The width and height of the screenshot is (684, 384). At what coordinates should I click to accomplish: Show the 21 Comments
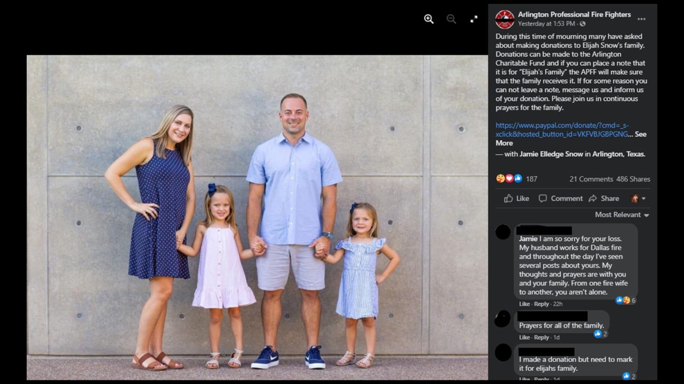pyautogui.click(x=591, y=179)
